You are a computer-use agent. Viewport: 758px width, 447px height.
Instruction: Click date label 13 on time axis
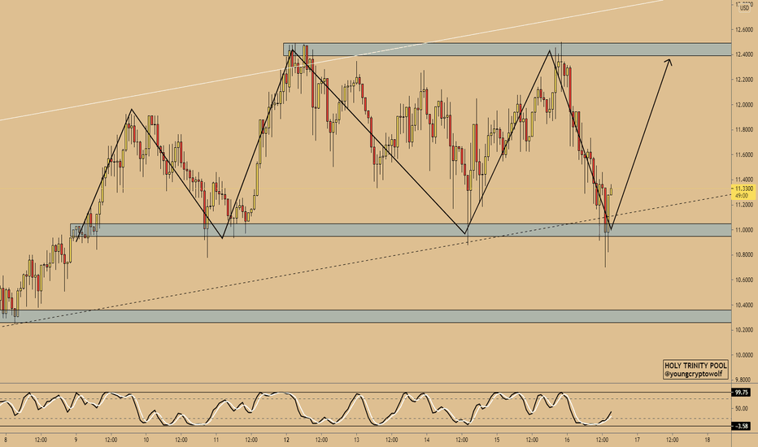click(356, 440)
